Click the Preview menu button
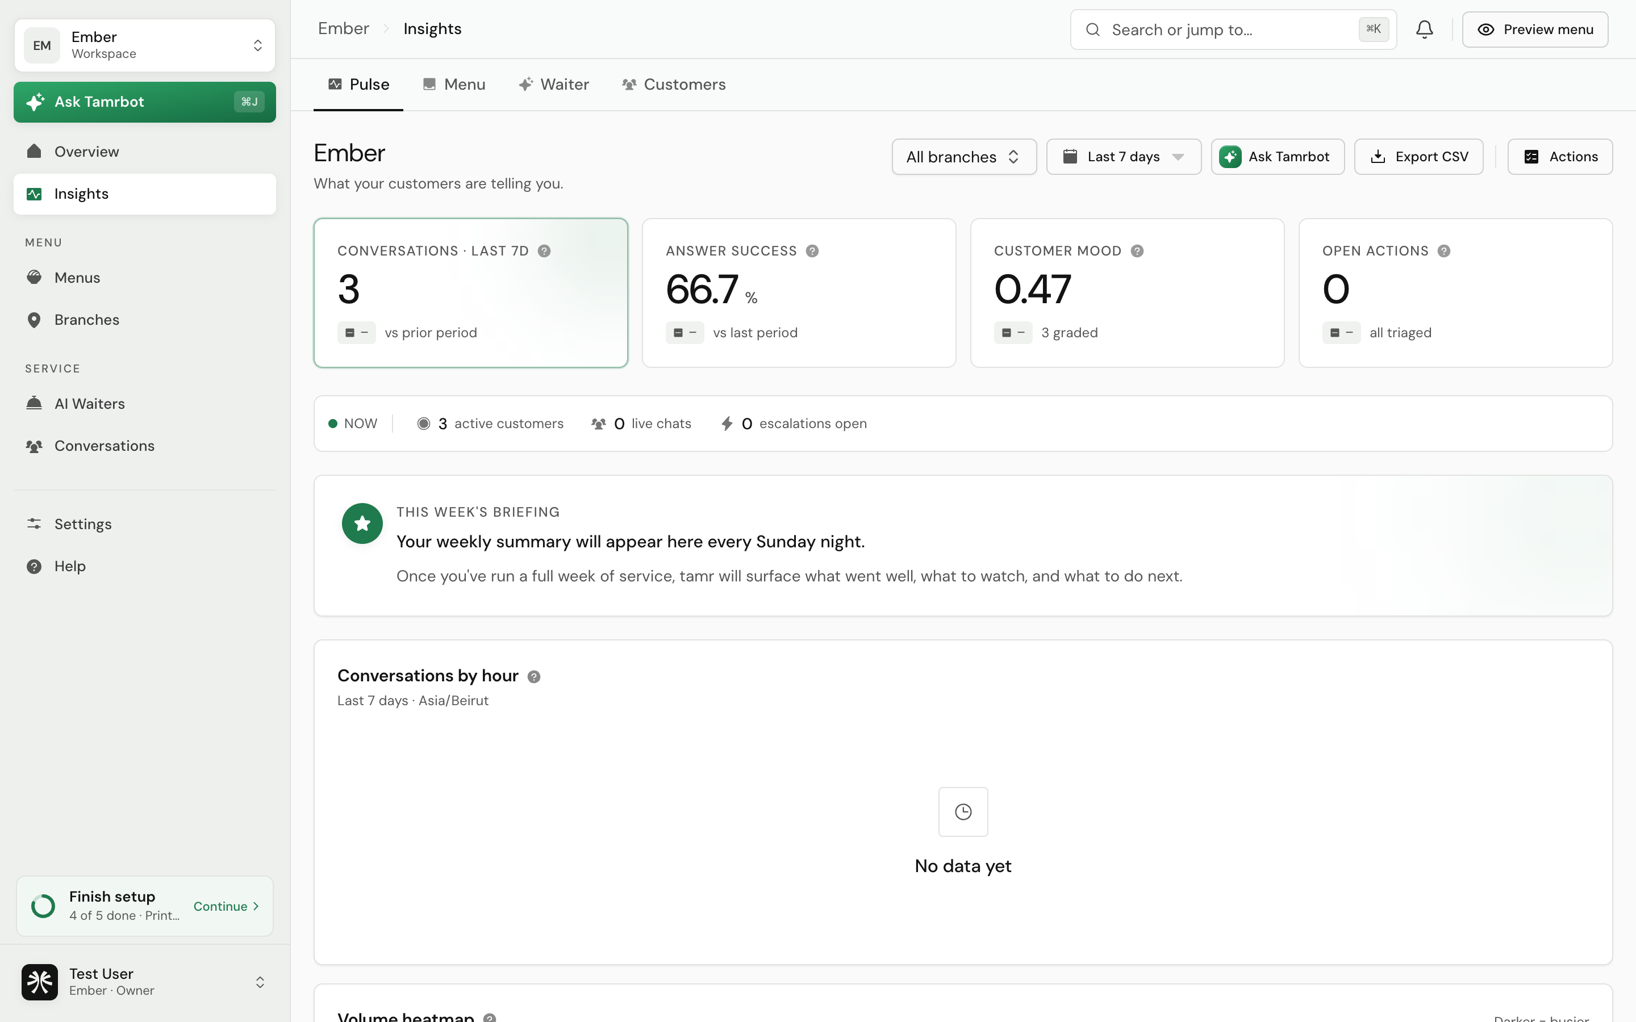This screenshot has width=1636, height=1022. click(1534, 29)
